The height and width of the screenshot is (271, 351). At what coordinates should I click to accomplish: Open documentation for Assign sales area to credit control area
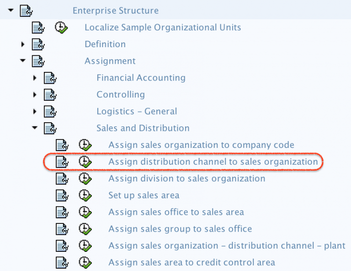click(62, 263)
